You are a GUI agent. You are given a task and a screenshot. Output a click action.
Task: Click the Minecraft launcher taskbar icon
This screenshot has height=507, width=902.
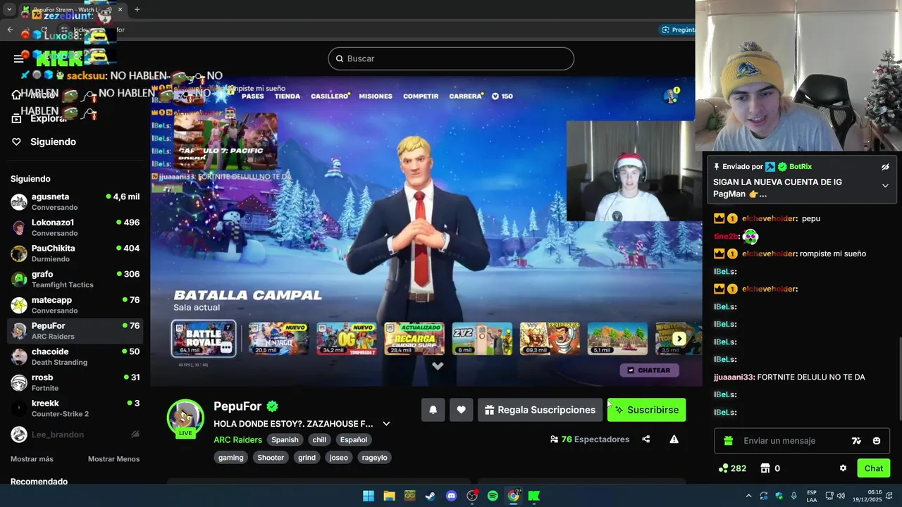409,496
